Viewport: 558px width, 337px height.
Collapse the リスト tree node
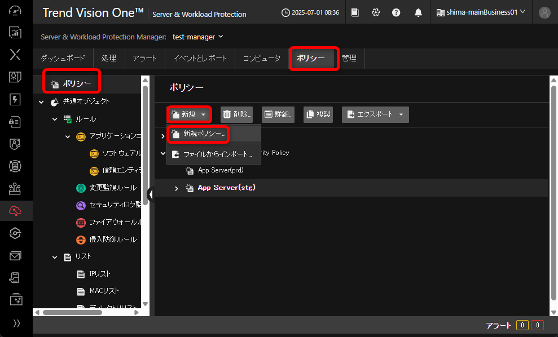point(55,257)
